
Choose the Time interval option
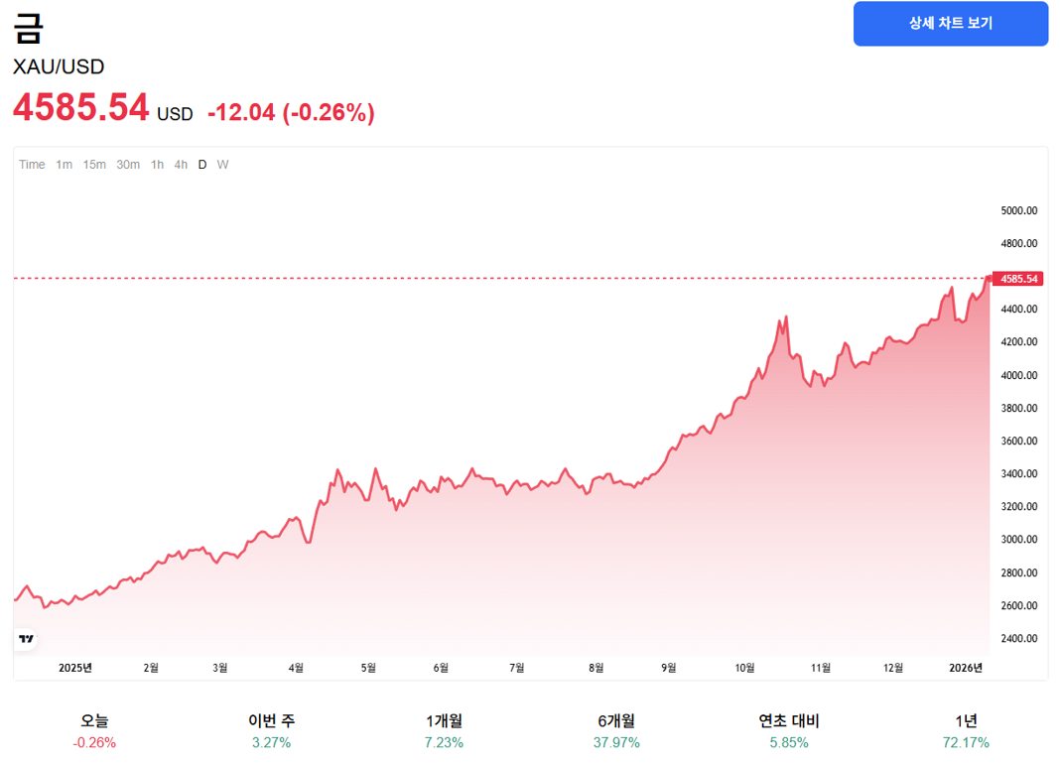(x=32, y=165)
